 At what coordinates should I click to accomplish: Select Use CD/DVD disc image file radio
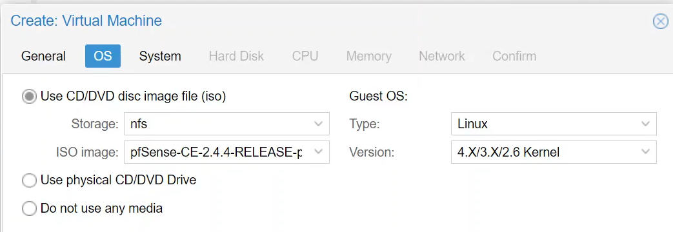(x=29, y=97)
